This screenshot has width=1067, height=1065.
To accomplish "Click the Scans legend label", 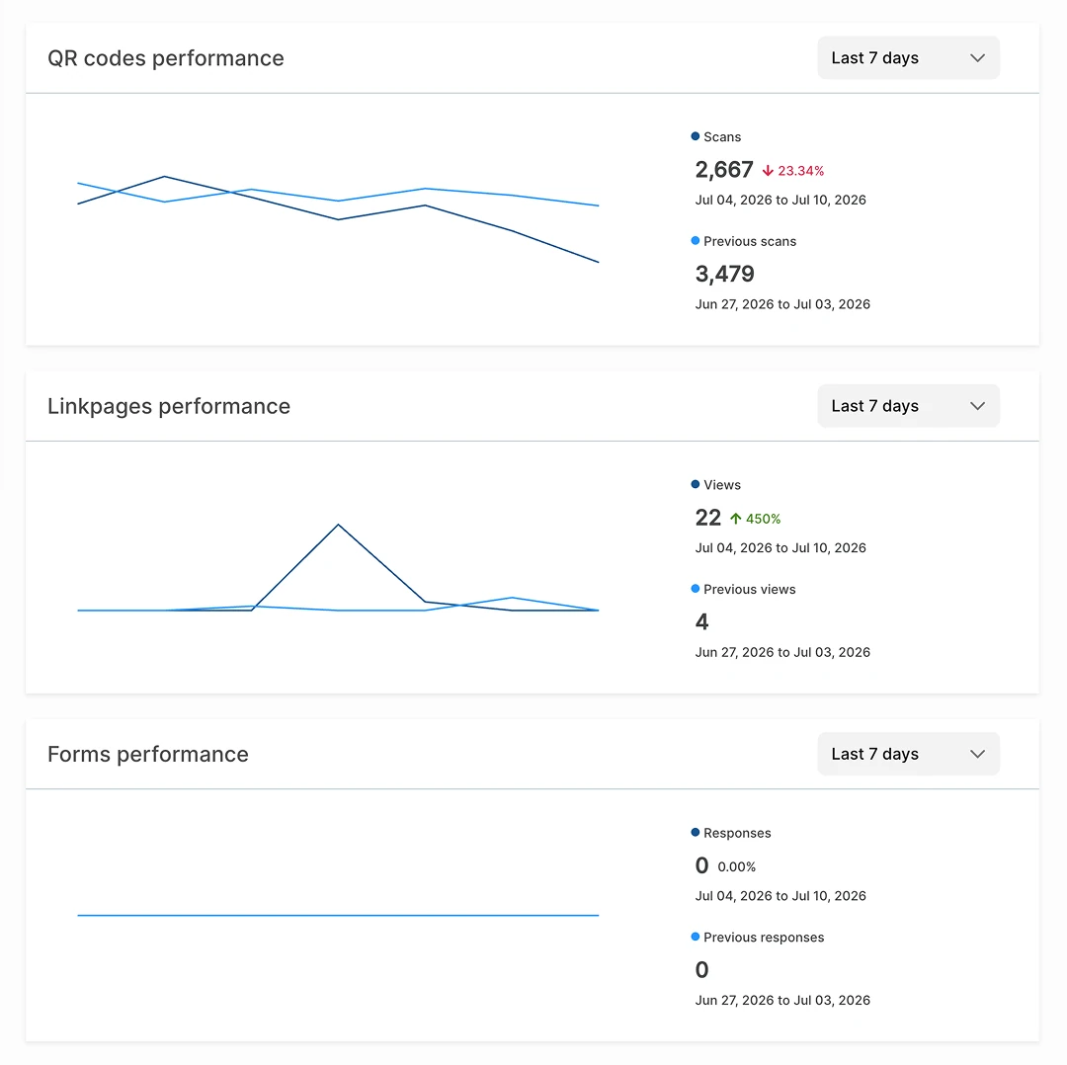I will tap(722, 136).
